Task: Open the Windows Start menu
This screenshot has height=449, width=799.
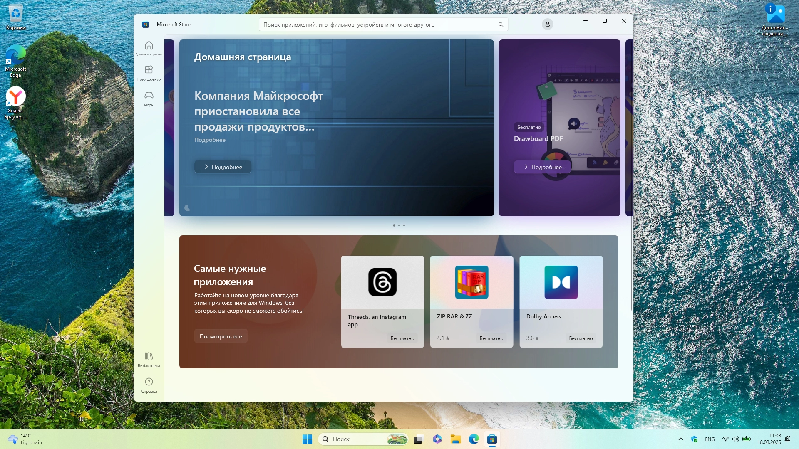Action: pyautogui.click(x=307, y=439)
